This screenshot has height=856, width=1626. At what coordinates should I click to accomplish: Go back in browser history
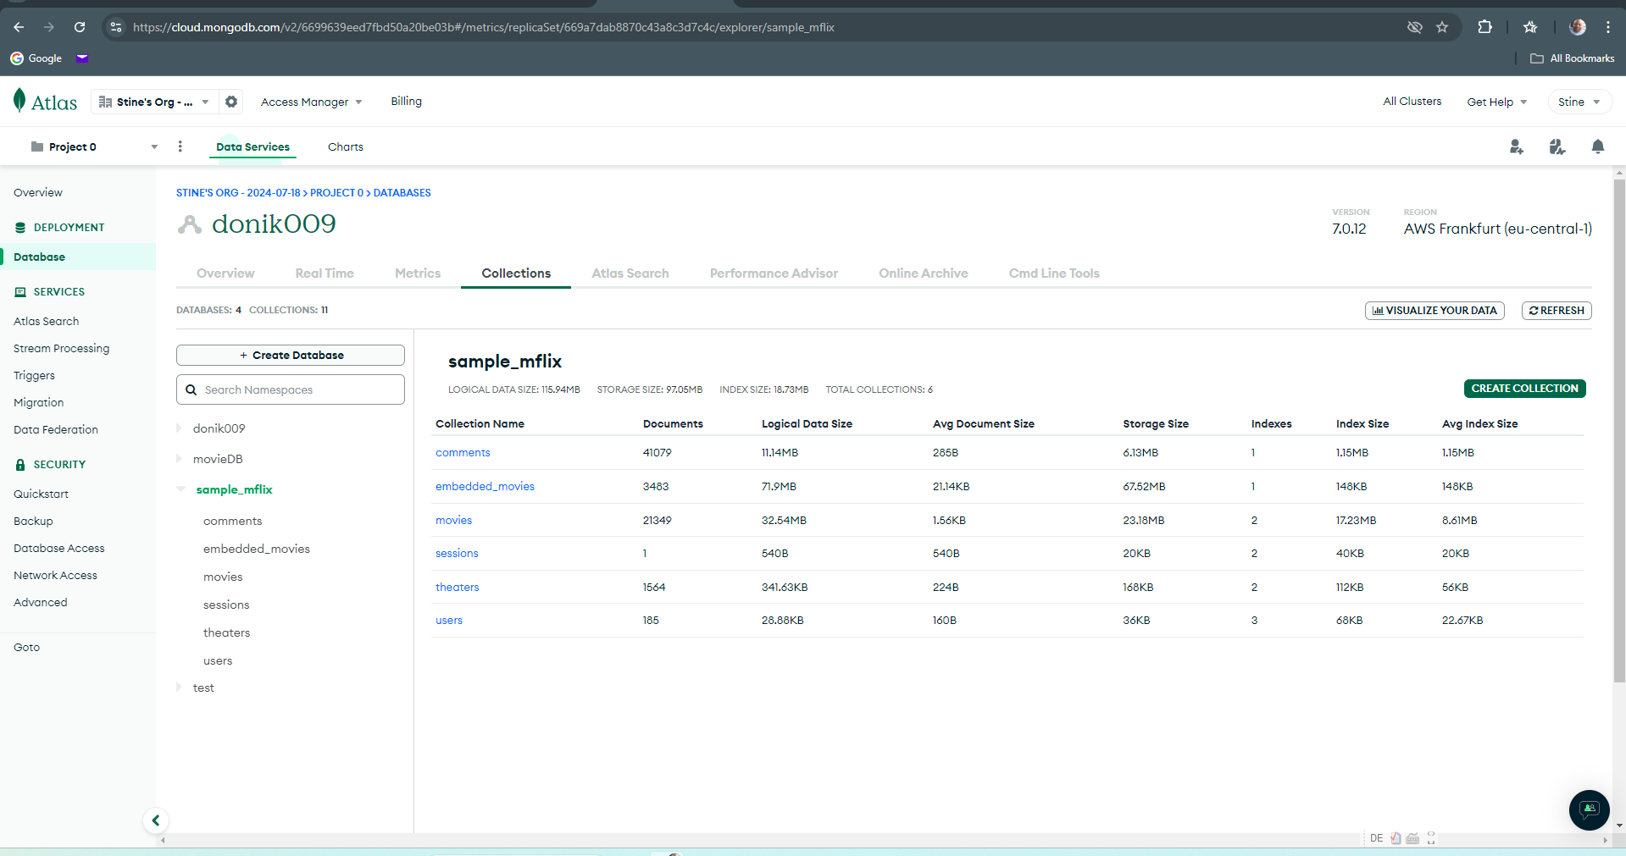point(19,27)
